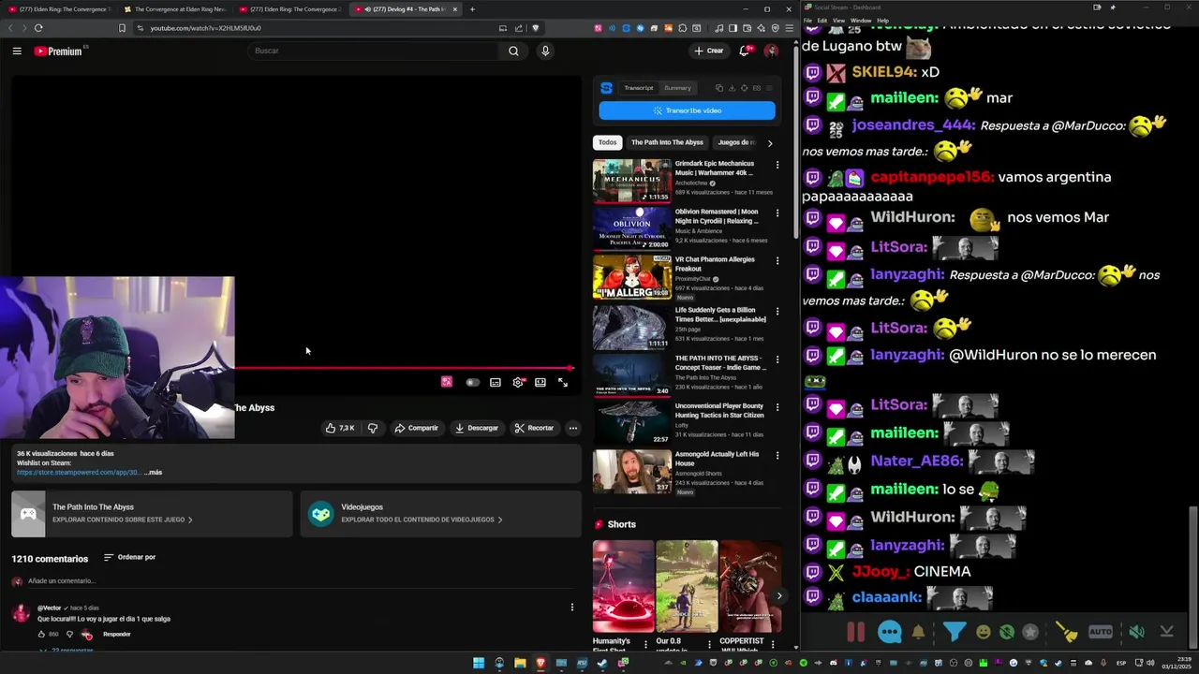The image size is (1199, 674).
Task: Open options for Asmongold Actually Left video
Action: tap(777, 455)
